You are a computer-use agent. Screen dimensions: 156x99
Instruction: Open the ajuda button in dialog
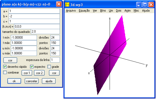pos(49,81)
